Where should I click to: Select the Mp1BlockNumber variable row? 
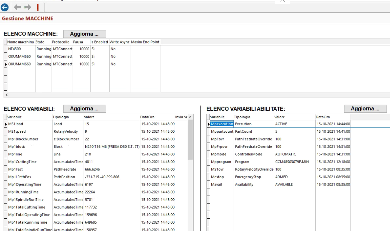click(x=23, y=139)
